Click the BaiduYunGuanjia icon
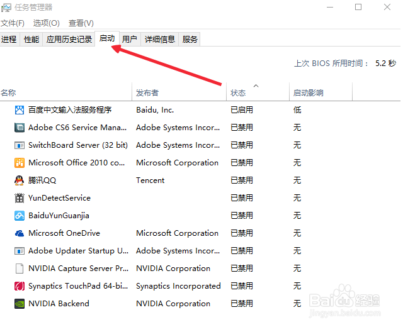403x327 pixels. (20, 216)
